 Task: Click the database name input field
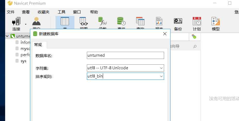tap(125, 55)
